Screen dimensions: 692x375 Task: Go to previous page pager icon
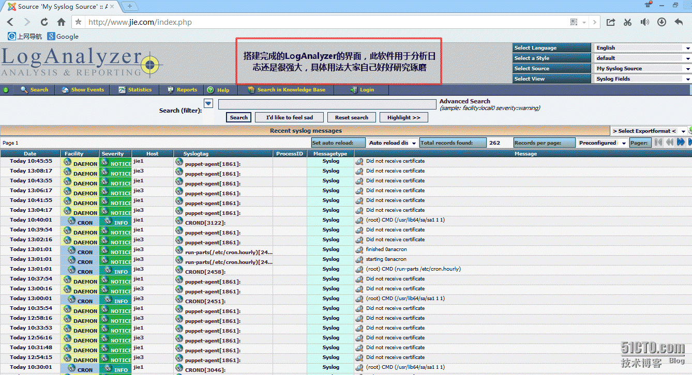pos(670,142)
